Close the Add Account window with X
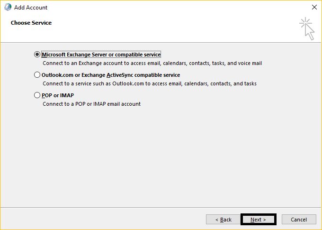 [314, 7]
